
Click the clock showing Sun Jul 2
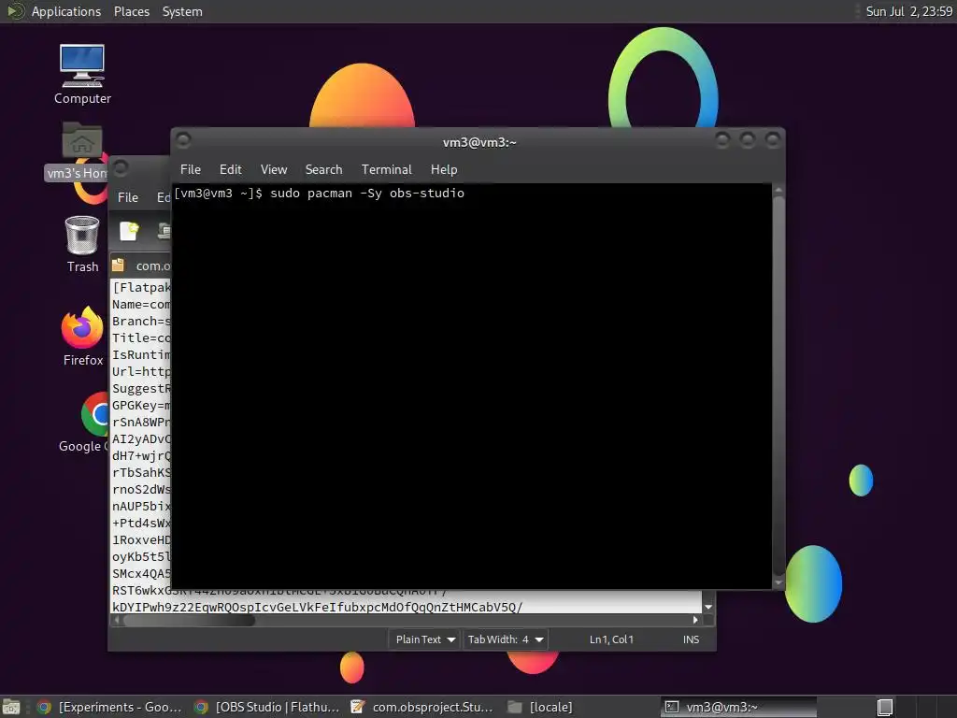click(908, 11)
